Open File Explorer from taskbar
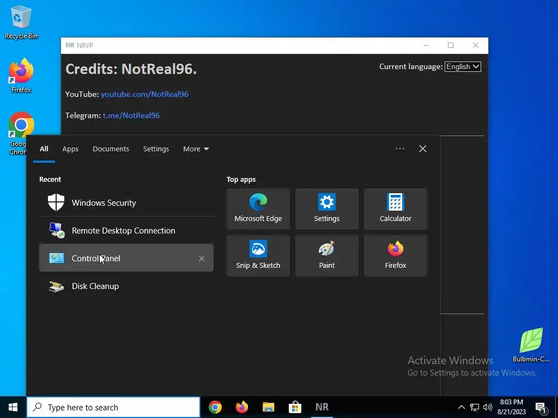The width and height of the screenshot is (558, 418). point(268,407)
